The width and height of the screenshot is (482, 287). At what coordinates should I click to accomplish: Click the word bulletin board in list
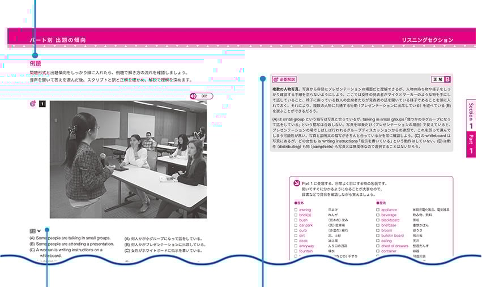pyautogui.click(x=393, y=235)
